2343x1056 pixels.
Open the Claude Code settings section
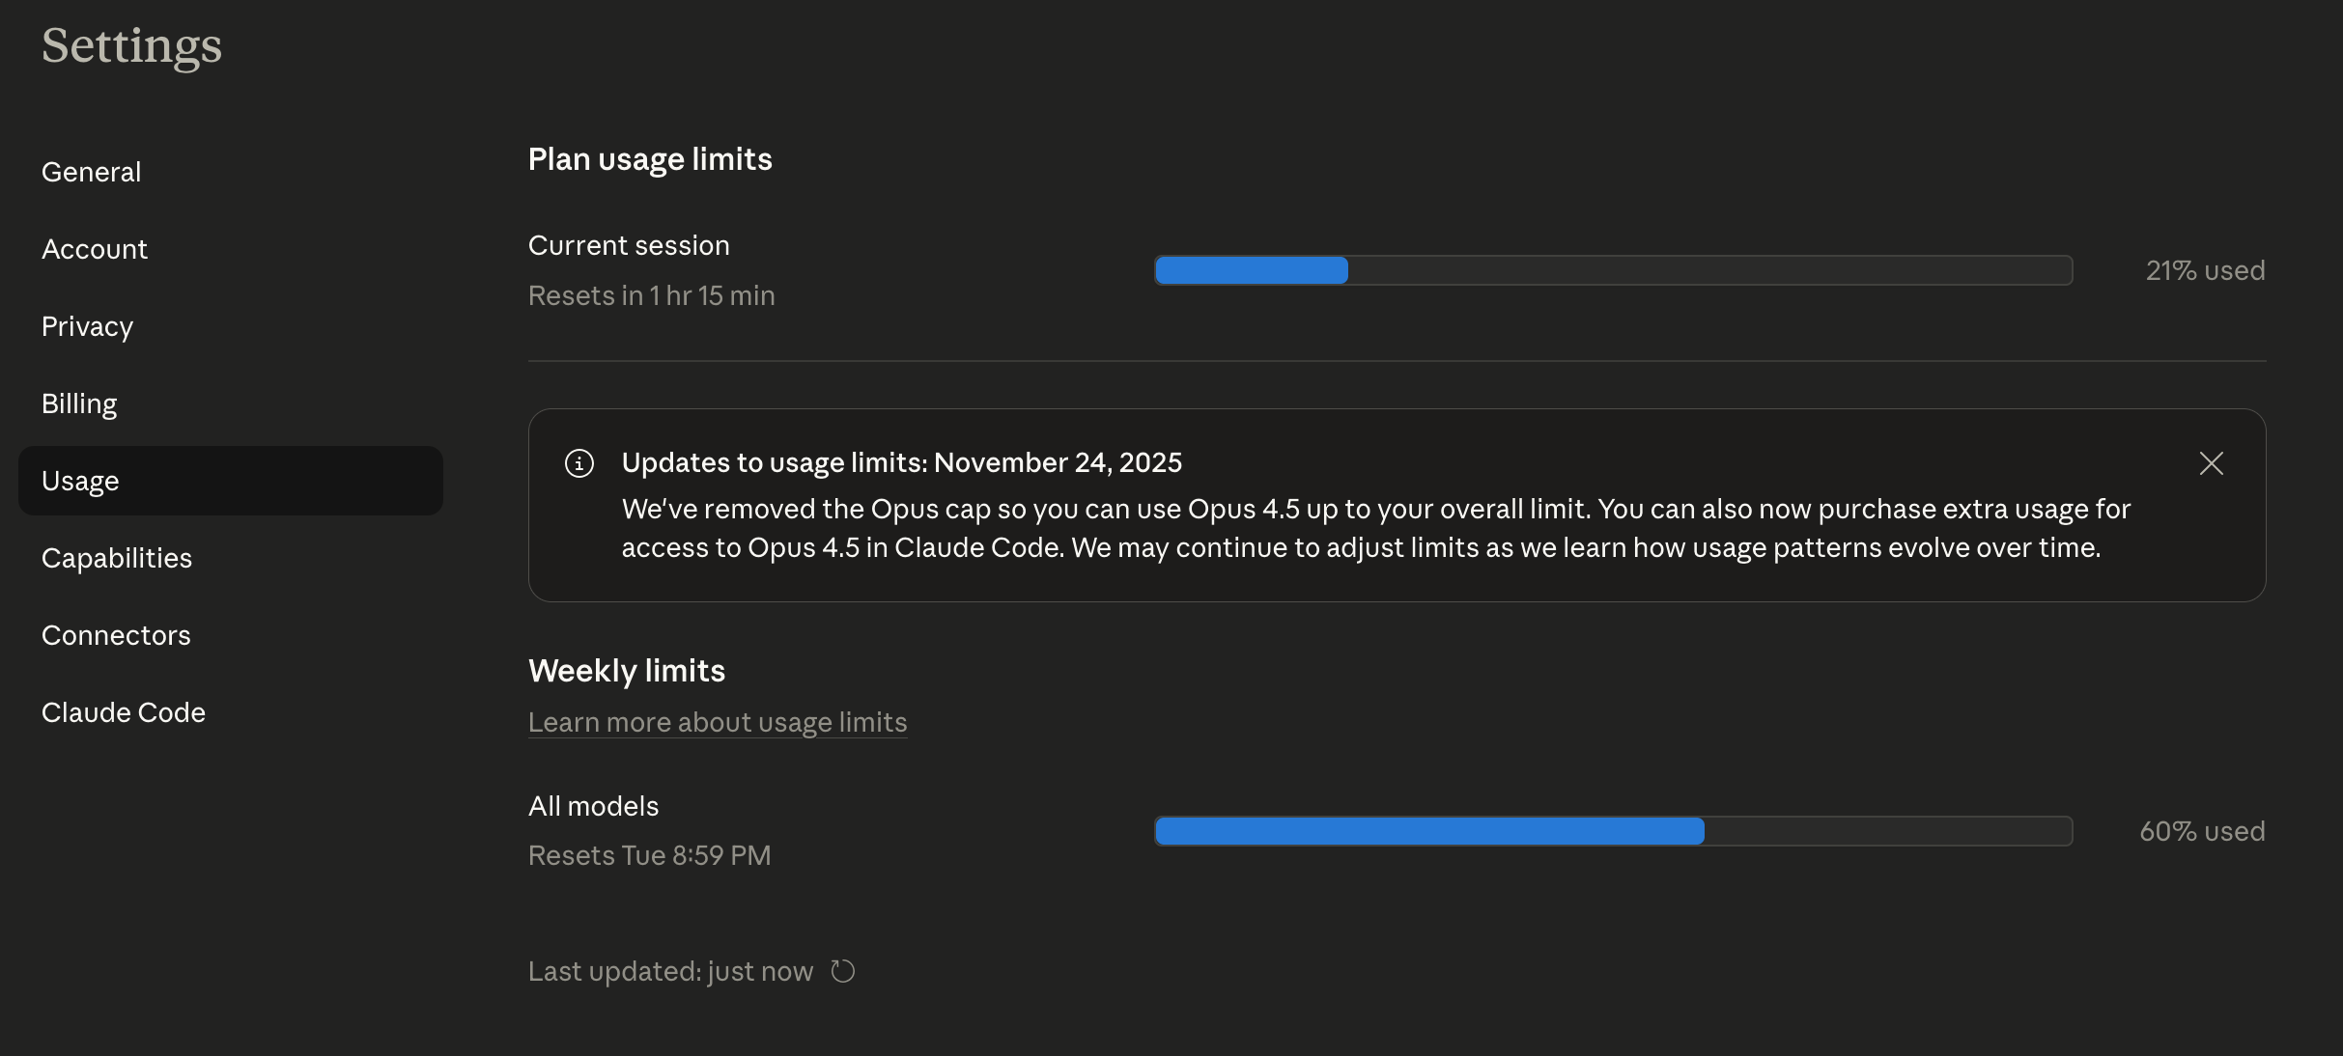[x=124, y=712]
